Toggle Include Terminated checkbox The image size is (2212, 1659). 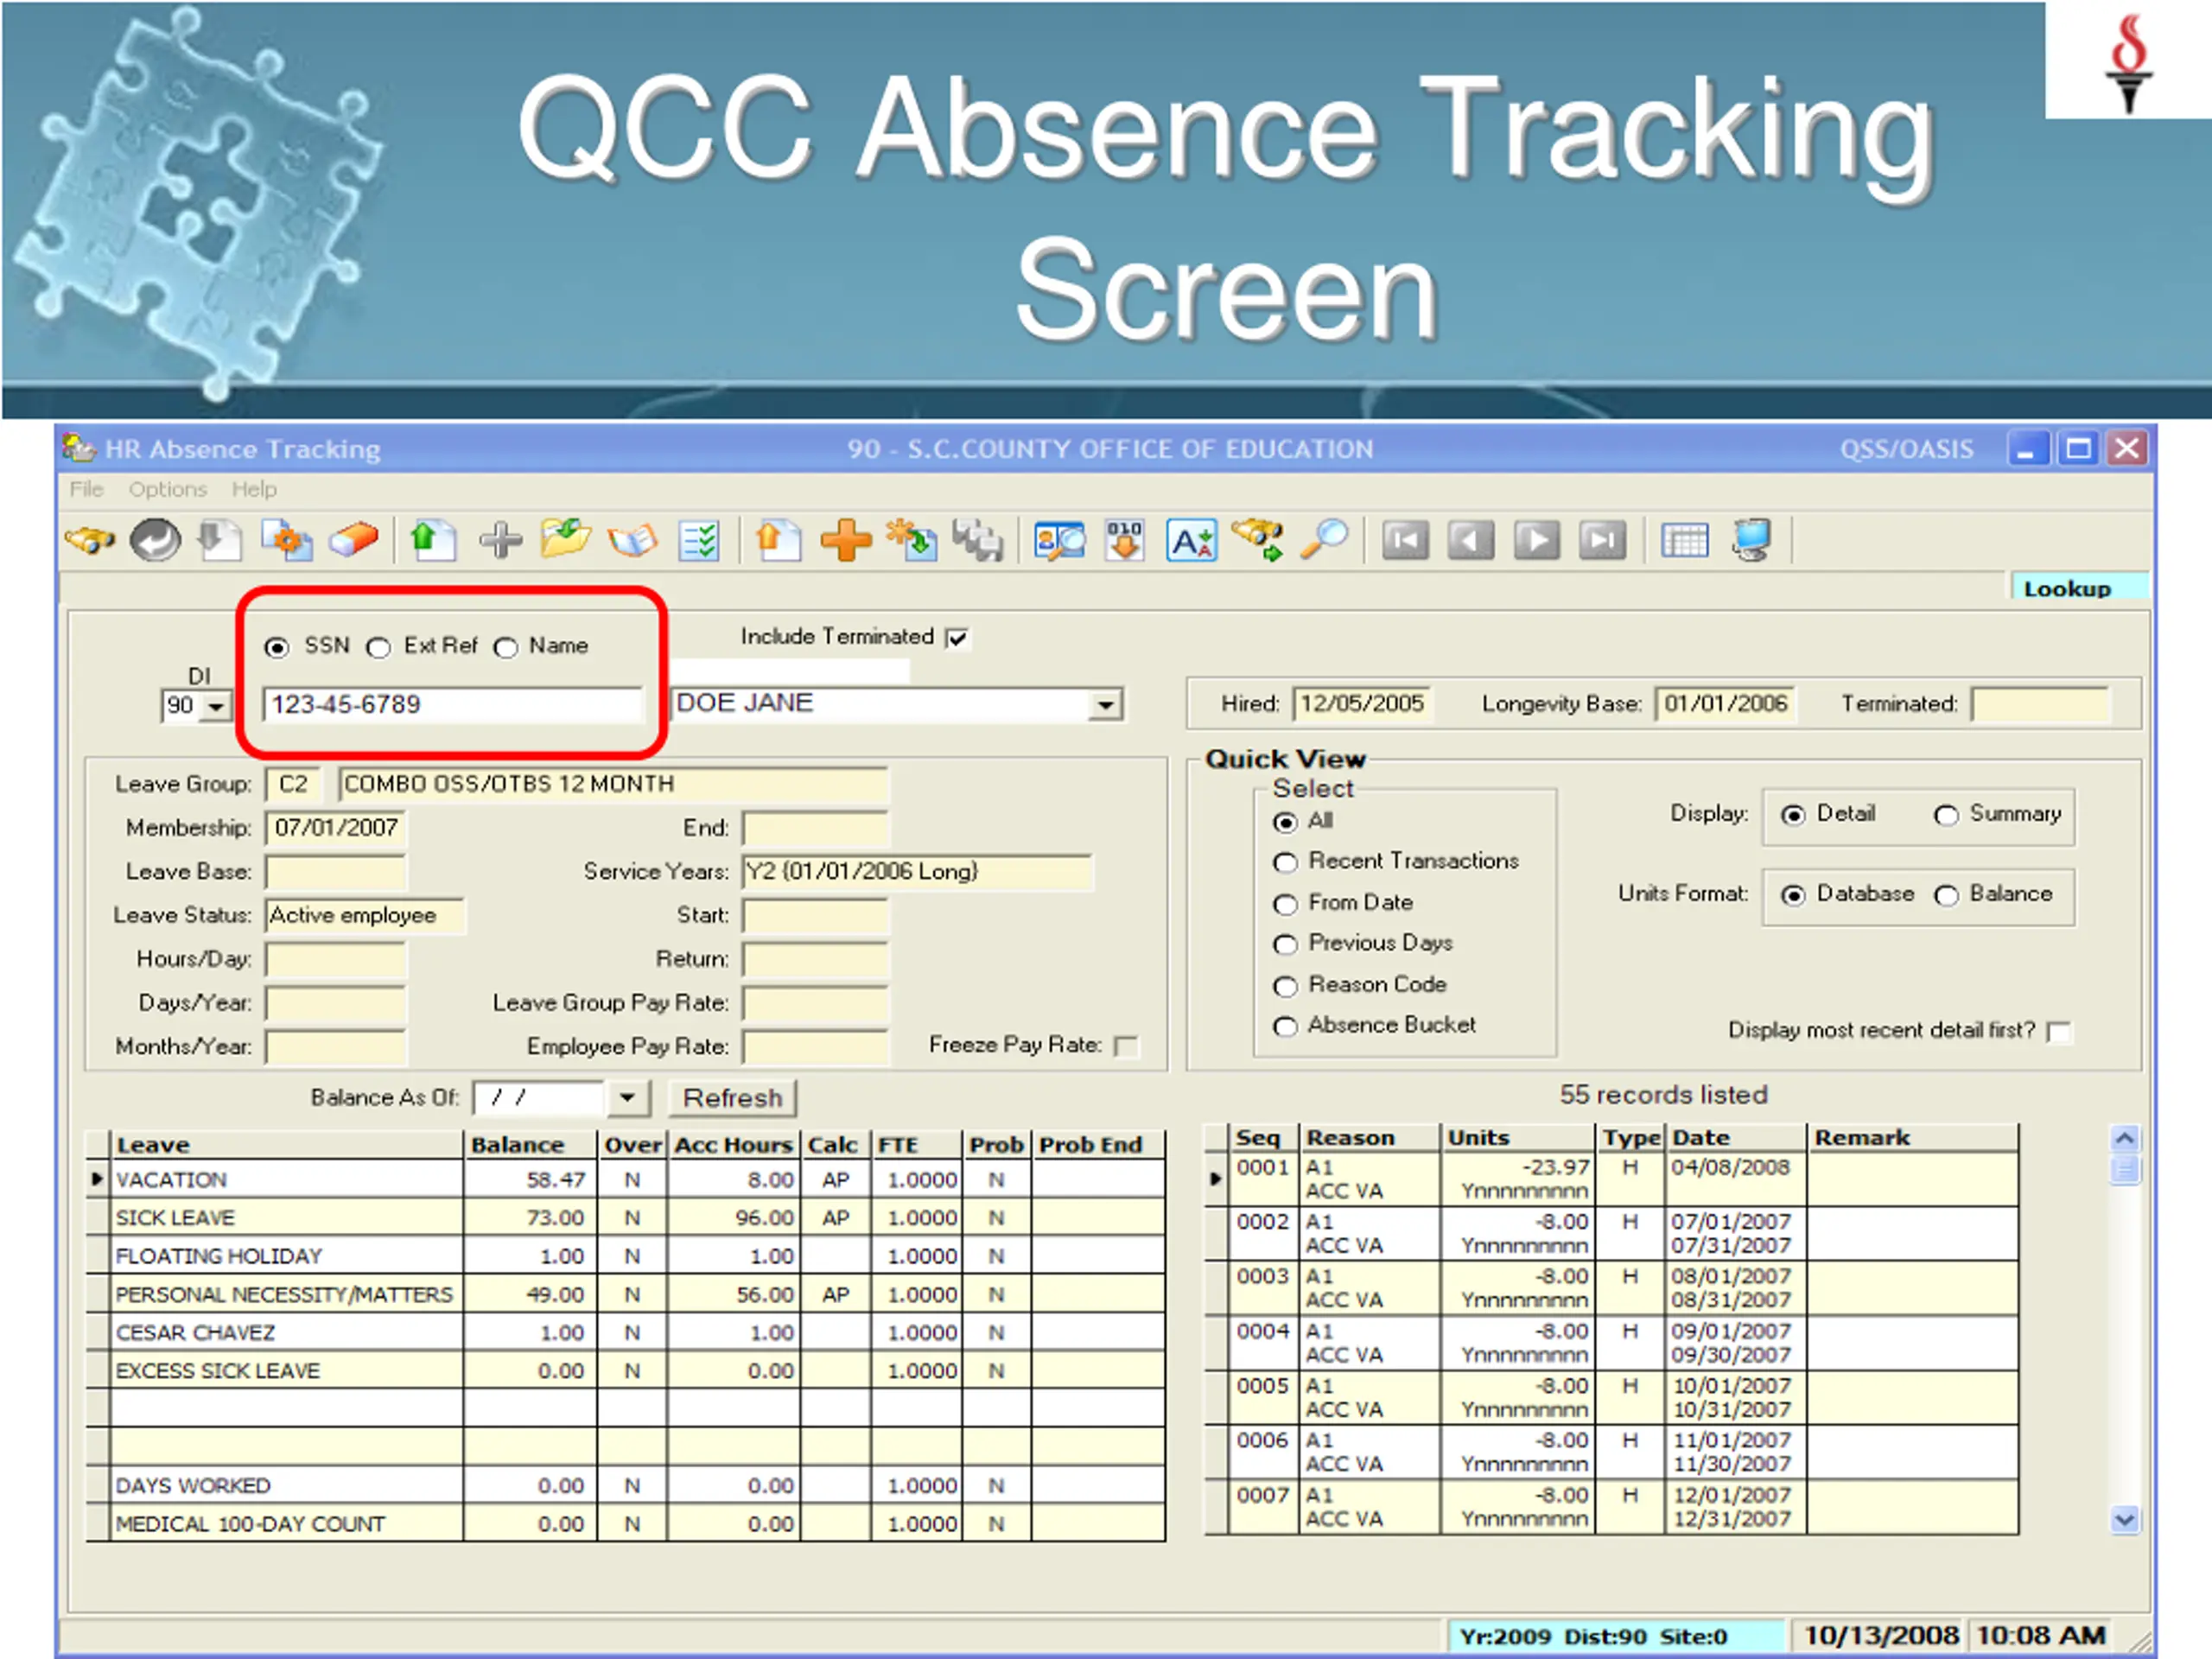[957, 638]
